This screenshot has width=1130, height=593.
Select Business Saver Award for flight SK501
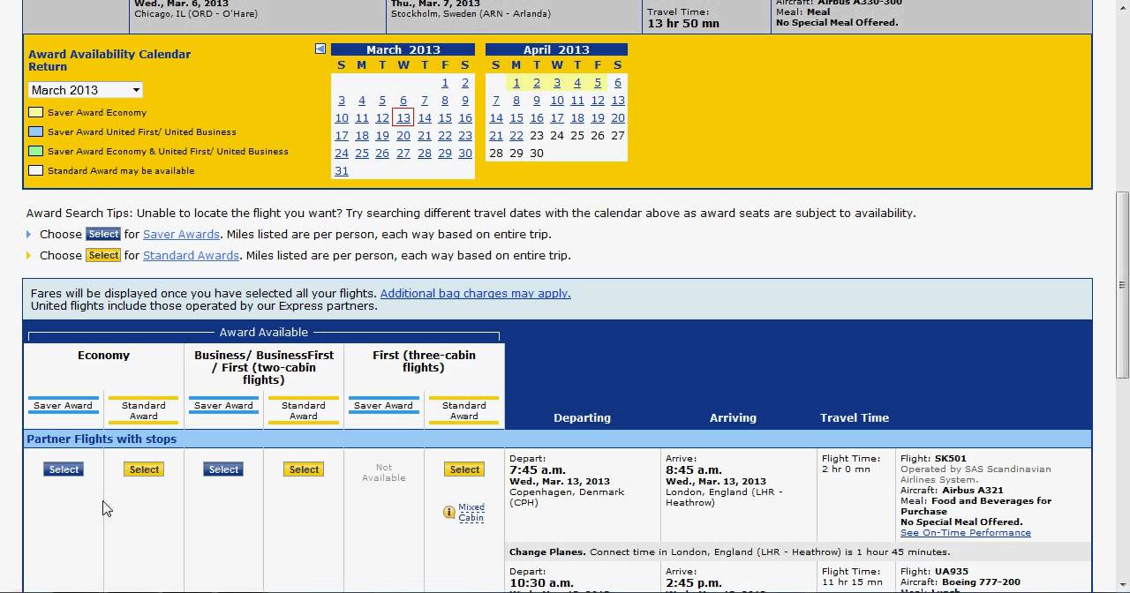(x=223, y=469)
